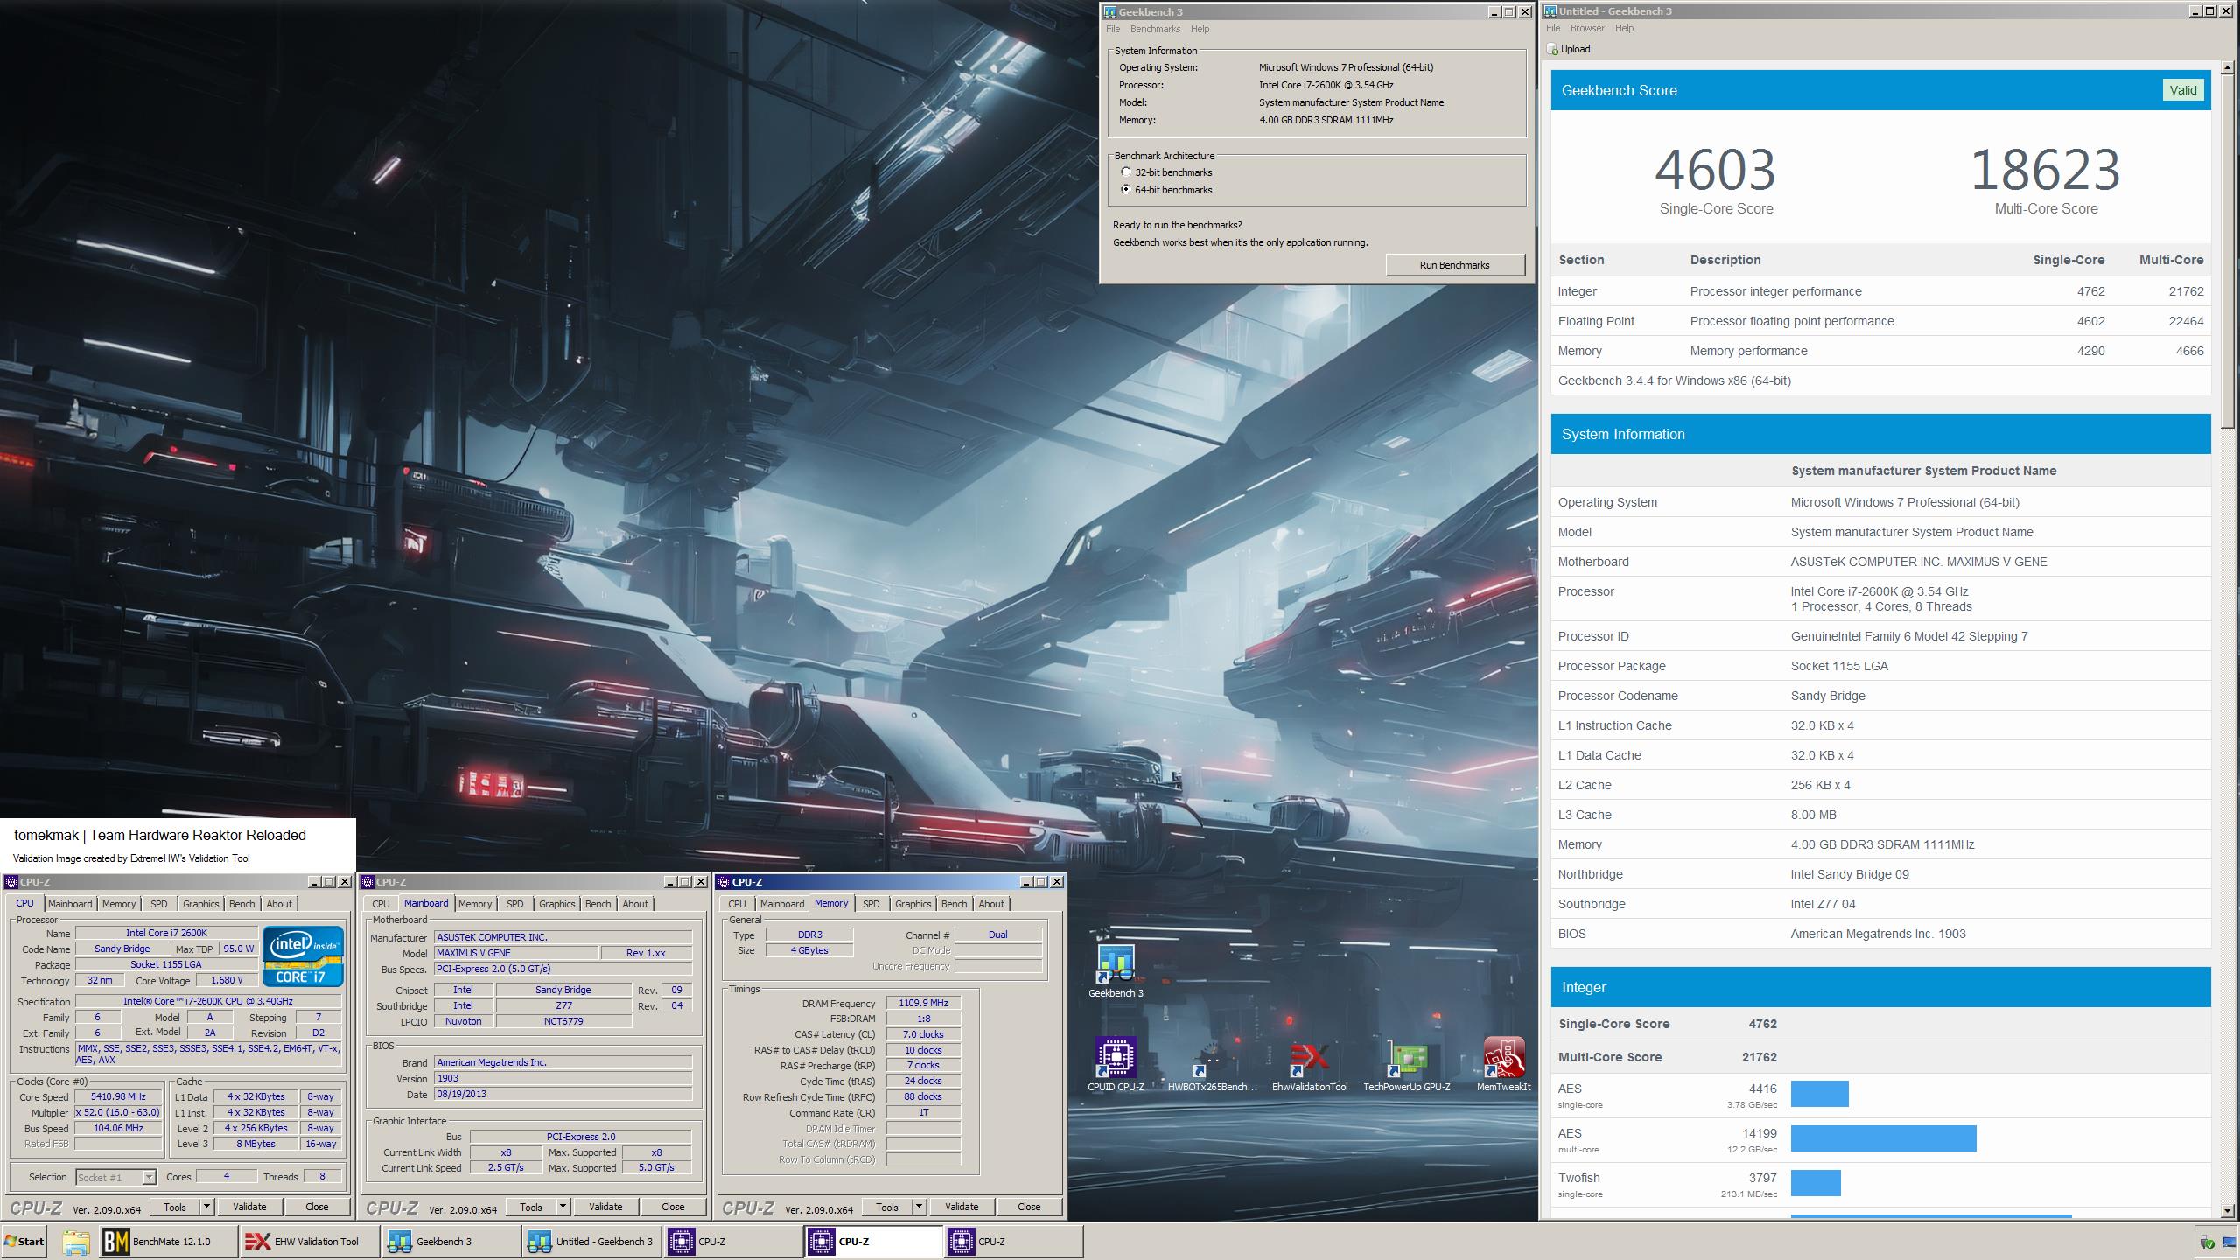Screen dimensions: 2240x1260
Task: Open the CPUID CPU-Z desktop shortcut
Action: point(1116,1065)
